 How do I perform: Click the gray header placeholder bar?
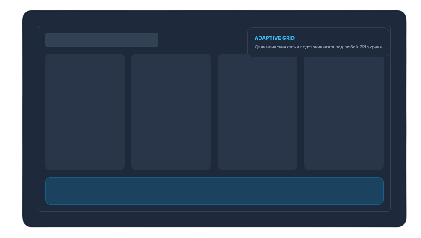point(101,40)
